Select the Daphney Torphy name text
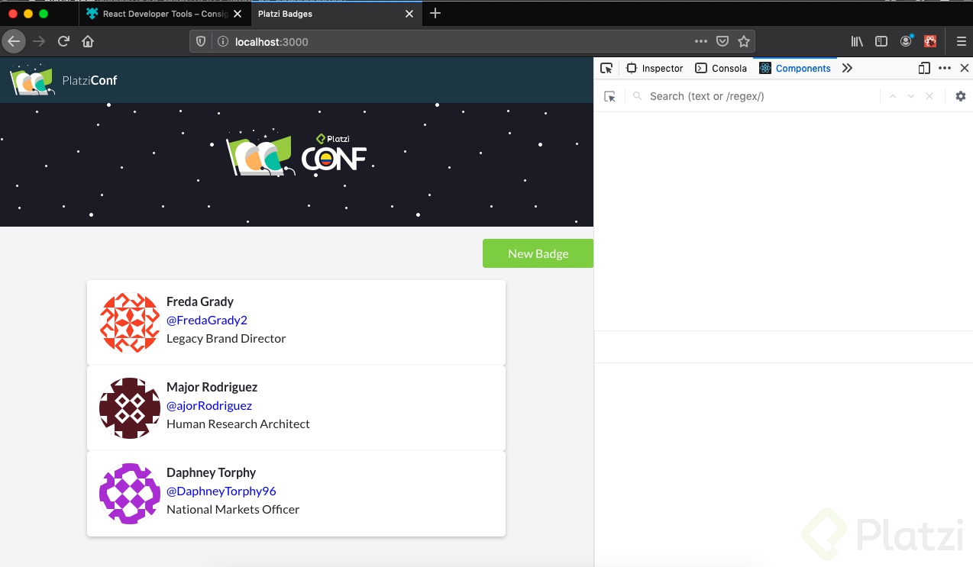The image size is (973, 567). 212,472
